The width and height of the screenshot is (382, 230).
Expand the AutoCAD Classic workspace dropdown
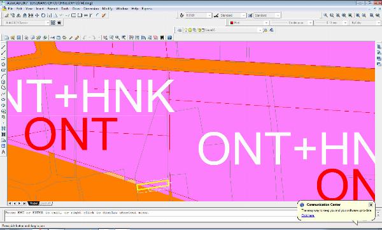pyautogui.click(x=27, y=23)
